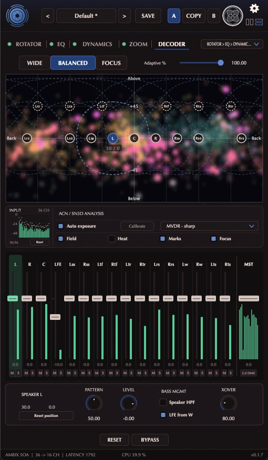
Task: Select the FOCUS decoder mode
Action: pyautogui.click(x=111, y=63)
